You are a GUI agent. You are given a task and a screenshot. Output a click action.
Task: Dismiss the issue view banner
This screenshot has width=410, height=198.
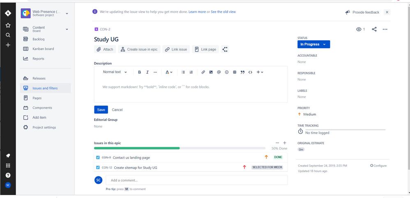coord(387,12)
